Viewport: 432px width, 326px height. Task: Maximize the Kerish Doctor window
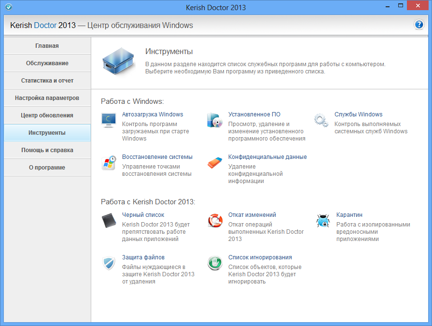pos(401,6)
